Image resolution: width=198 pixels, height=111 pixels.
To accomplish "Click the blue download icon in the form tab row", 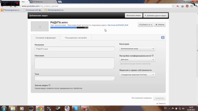I will pyautogui.click(x=163, y=38).
